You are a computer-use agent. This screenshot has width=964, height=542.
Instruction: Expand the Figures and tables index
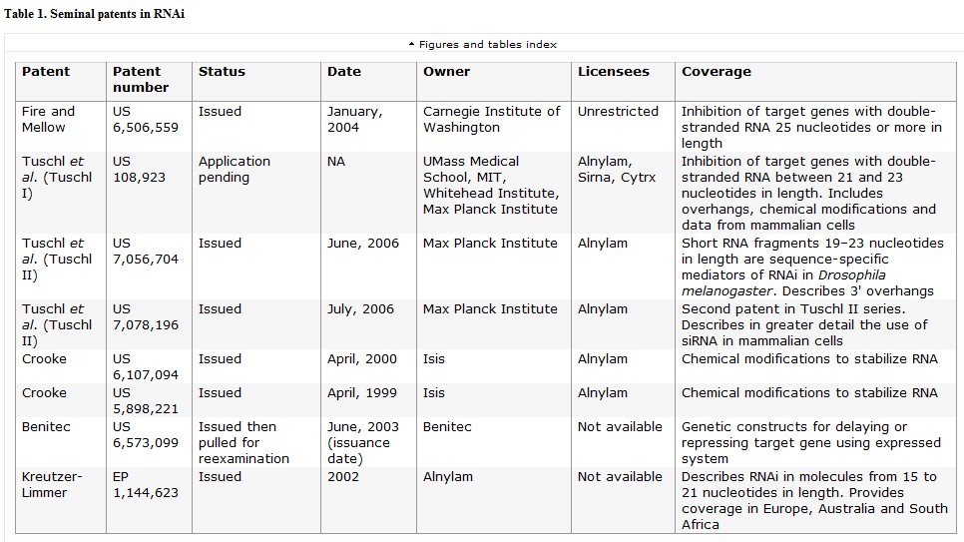click(487, 44)
